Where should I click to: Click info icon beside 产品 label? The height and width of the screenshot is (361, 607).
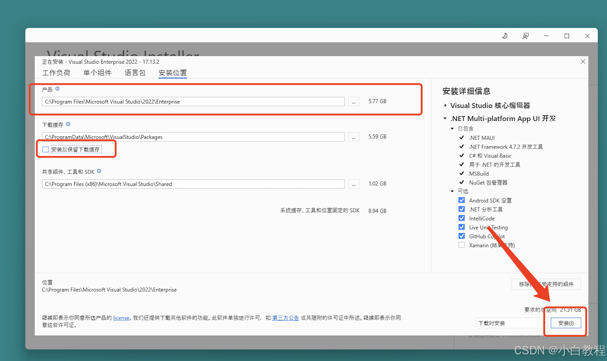pyautogui.click(x=57, y=89)
